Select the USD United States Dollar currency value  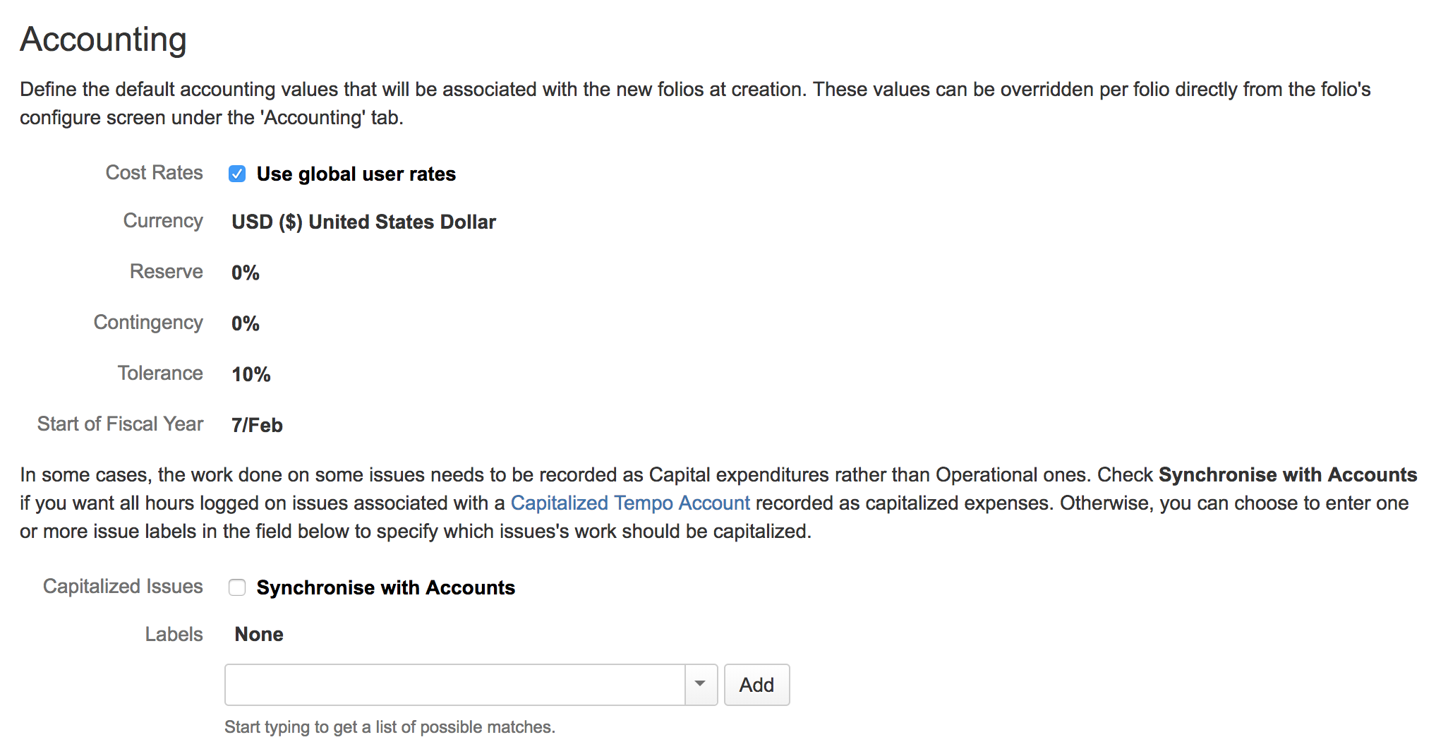click(x=363, y=222)
